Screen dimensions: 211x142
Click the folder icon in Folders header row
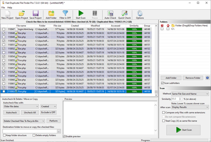[x=173, y=25]
